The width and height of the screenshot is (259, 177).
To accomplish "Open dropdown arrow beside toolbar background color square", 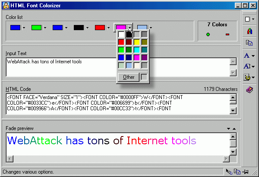I will pos(253,19).
